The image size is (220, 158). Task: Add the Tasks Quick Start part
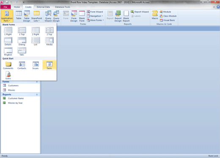[49, 65]
